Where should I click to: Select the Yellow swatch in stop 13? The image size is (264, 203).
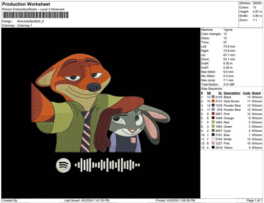click(213, 148)
